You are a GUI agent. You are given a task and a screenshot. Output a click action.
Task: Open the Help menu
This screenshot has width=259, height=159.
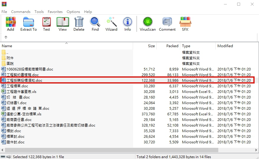88,12
